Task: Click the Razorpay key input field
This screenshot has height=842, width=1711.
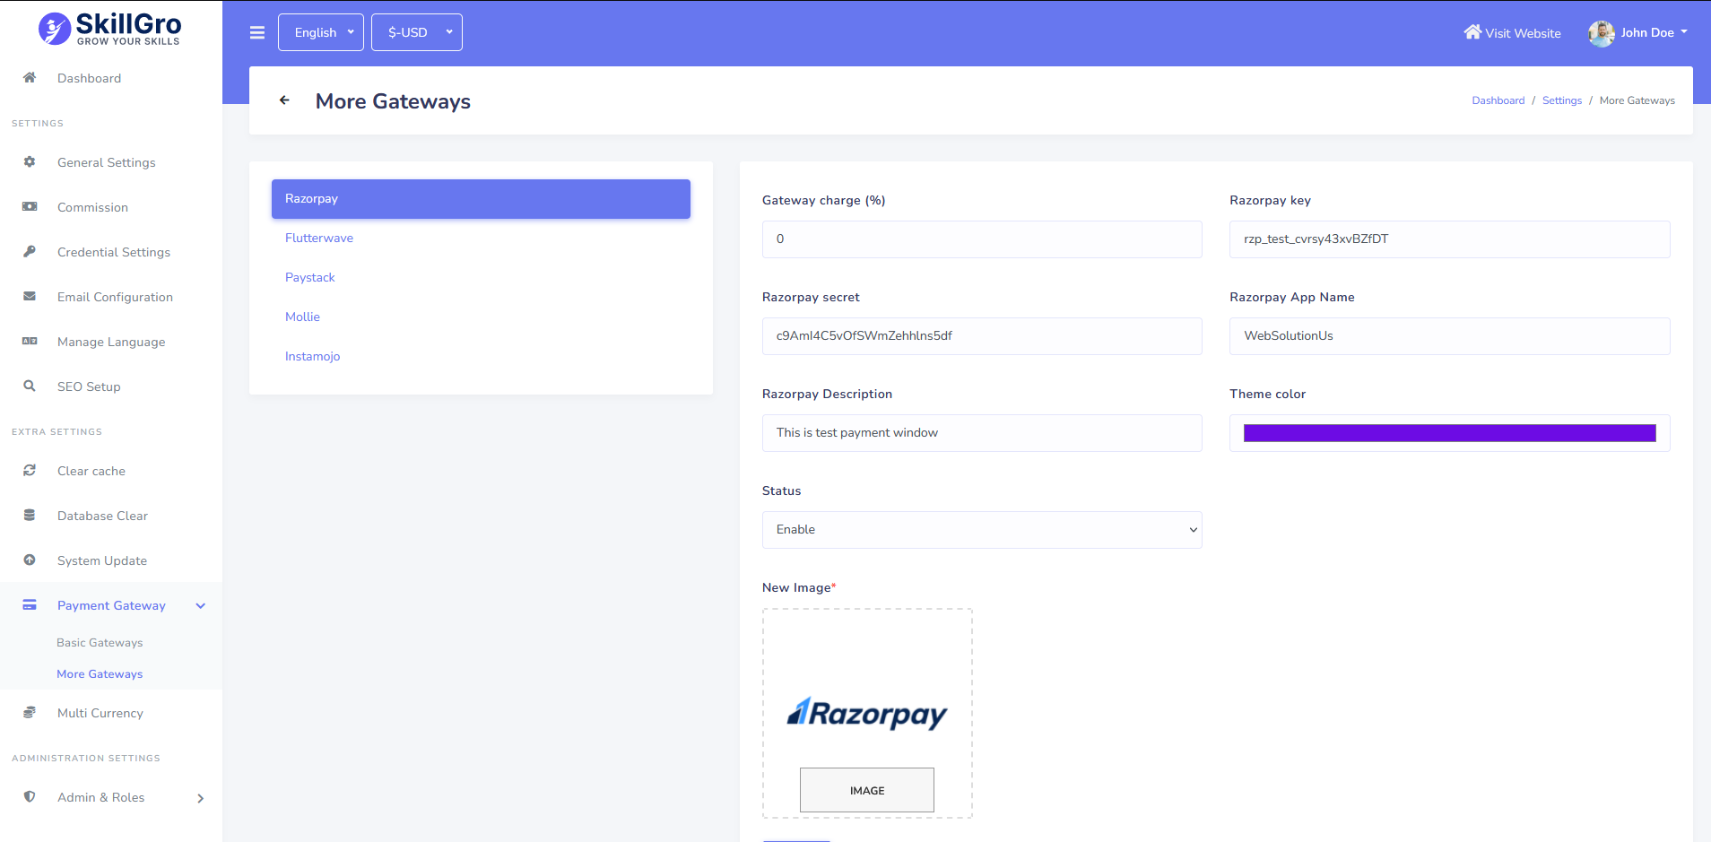Action: (1449, 239)
